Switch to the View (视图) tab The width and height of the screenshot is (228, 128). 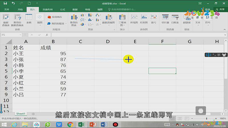(100, 9)
